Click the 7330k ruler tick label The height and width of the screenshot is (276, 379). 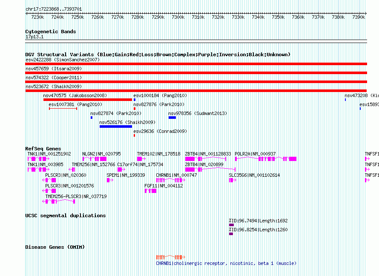tap(238, 17)
